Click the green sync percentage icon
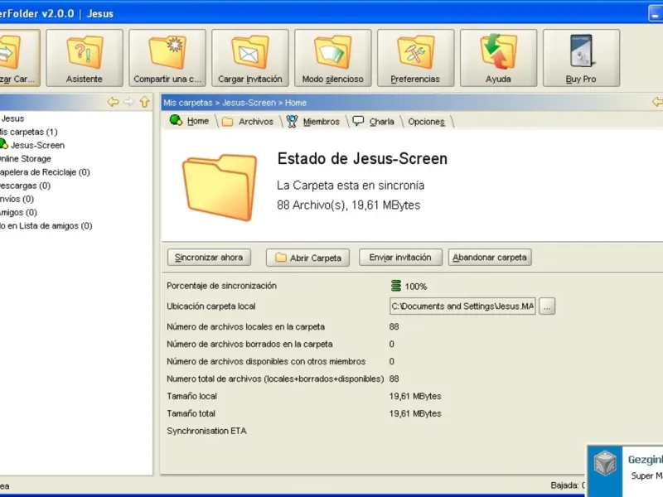663x497 pixels. 396,286
